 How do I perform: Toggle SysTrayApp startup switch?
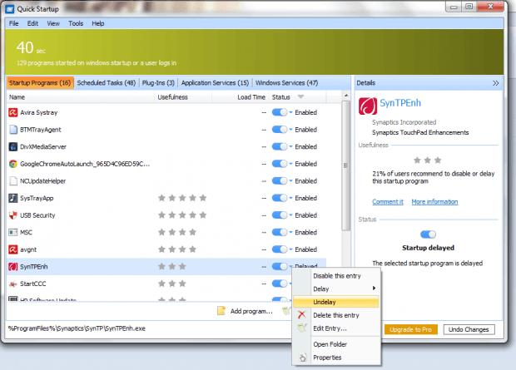(x=280, y=198)
